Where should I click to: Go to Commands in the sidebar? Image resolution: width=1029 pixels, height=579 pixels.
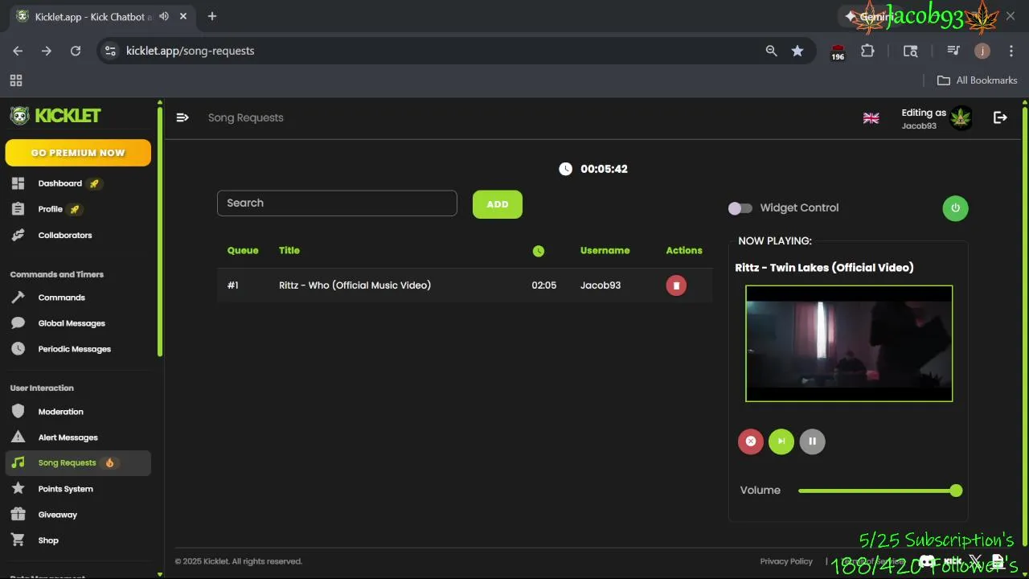(x=61, y=298)
